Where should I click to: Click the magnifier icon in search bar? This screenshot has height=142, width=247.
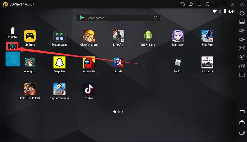(156, 18)
